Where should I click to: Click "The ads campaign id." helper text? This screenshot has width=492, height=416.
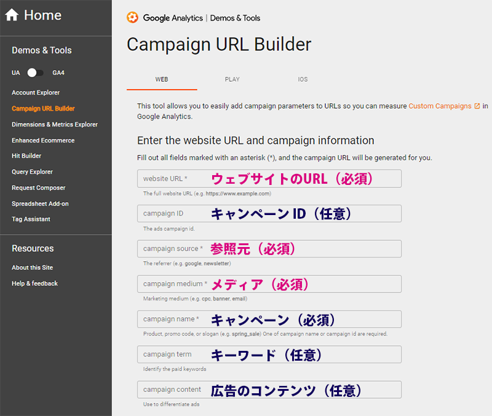[x=169, y=229]
